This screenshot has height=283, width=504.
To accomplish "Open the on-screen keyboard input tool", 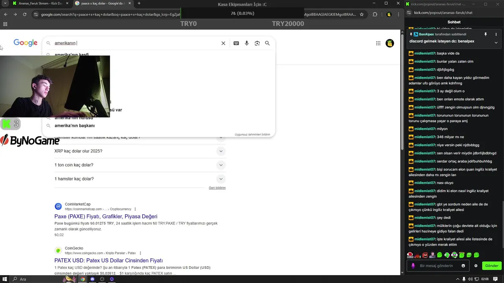I will [236, 43].
